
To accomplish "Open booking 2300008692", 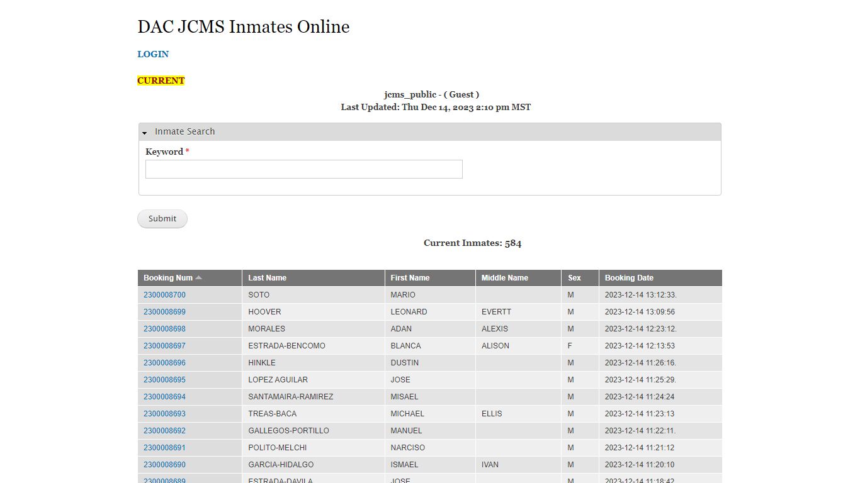I will [164, 431].
